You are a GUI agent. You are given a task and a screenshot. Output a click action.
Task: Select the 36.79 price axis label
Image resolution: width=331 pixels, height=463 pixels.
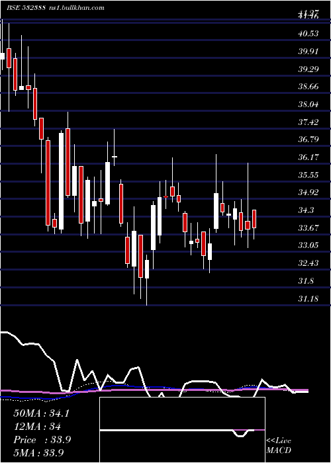[308, 139]
